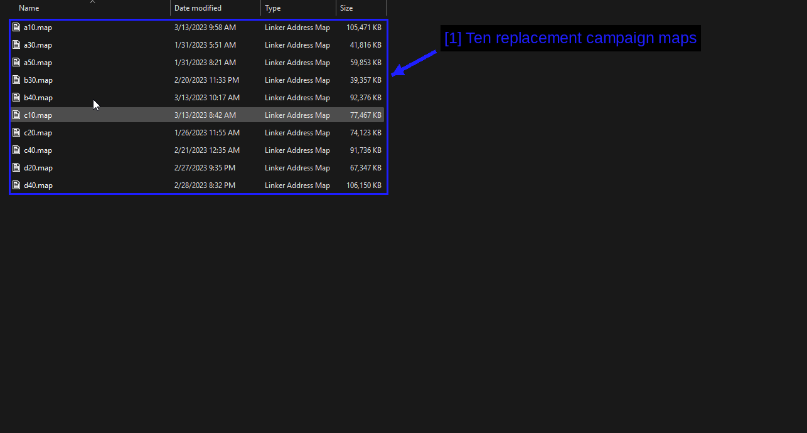Click Linker Address Map type in a50.map row
The width and height of the screenshot is (807, 433).
(x=297, y=63)
